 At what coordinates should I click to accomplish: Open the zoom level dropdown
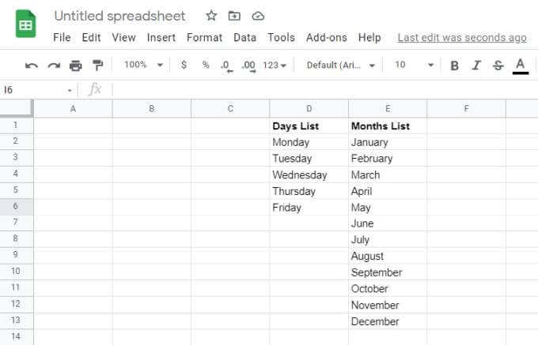(144, 65)
